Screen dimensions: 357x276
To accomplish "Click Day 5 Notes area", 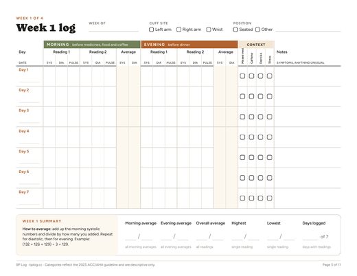I will [x=308, y=158].
